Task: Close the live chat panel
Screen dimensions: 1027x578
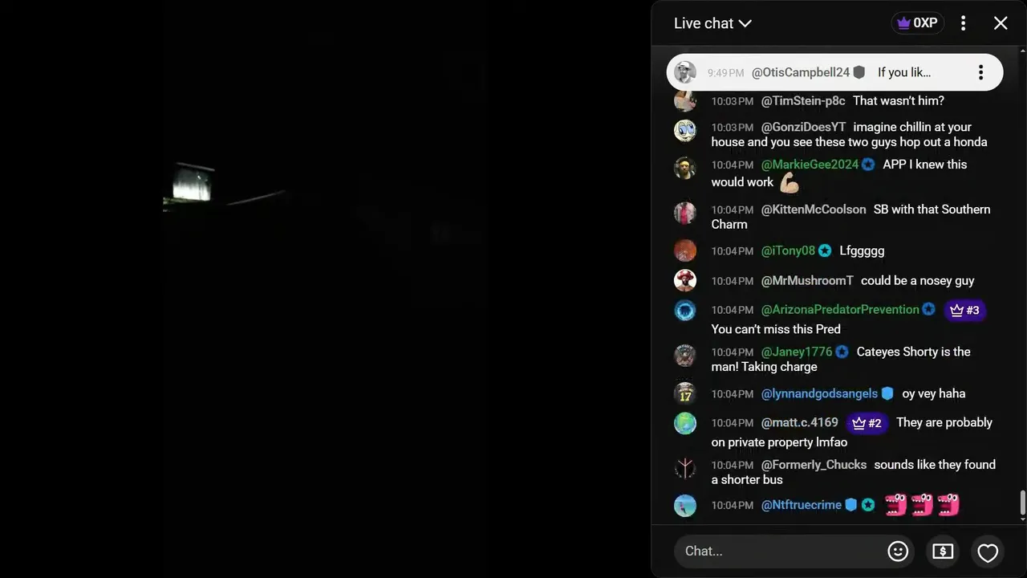Action: (x=1001, y=23)
